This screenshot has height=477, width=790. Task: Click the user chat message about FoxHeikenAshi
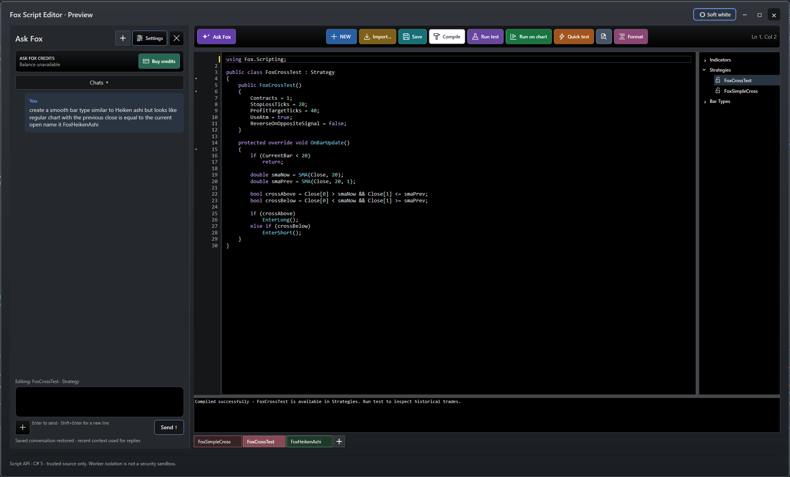104,113
